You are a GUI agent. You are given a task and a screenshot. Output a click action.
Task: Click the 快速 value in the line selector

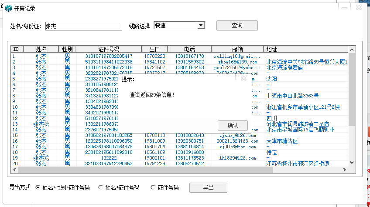pos(161,25)
